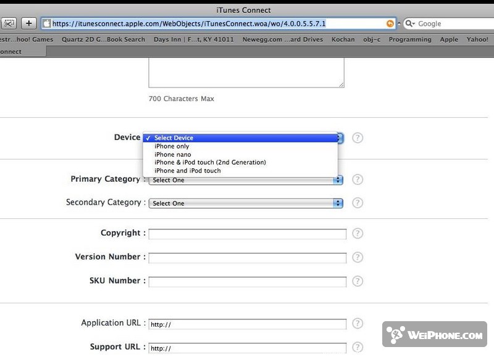Choose "iPhone only" from the Device list

click(x=172, y=146)
